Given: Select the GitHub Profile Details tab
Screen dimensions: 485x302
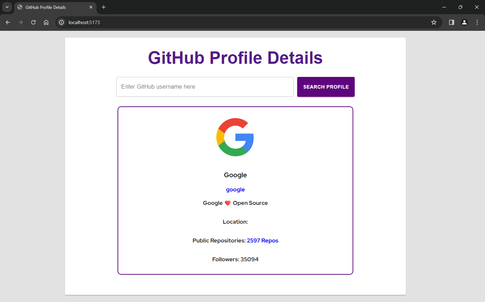Looking at the screenshot, I should pos(55,7).
